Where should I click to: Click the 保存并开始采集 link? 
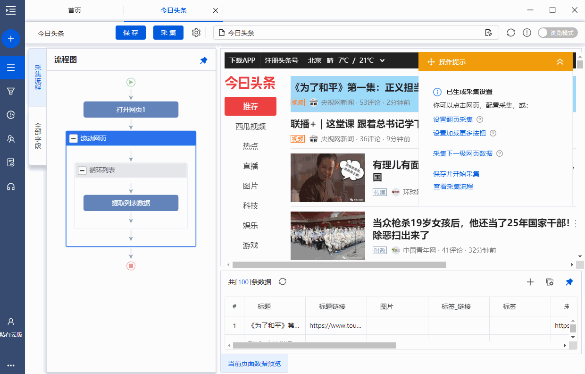point(456,174)
